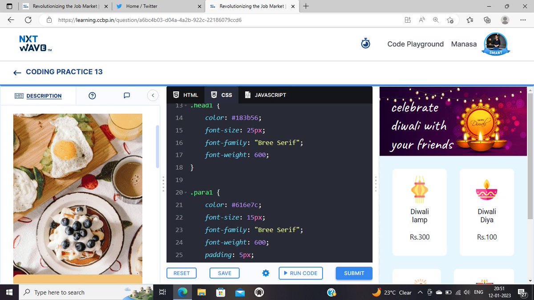Open Mail app from taskbar
534x300 pixels.
click(x=240, y=292)
